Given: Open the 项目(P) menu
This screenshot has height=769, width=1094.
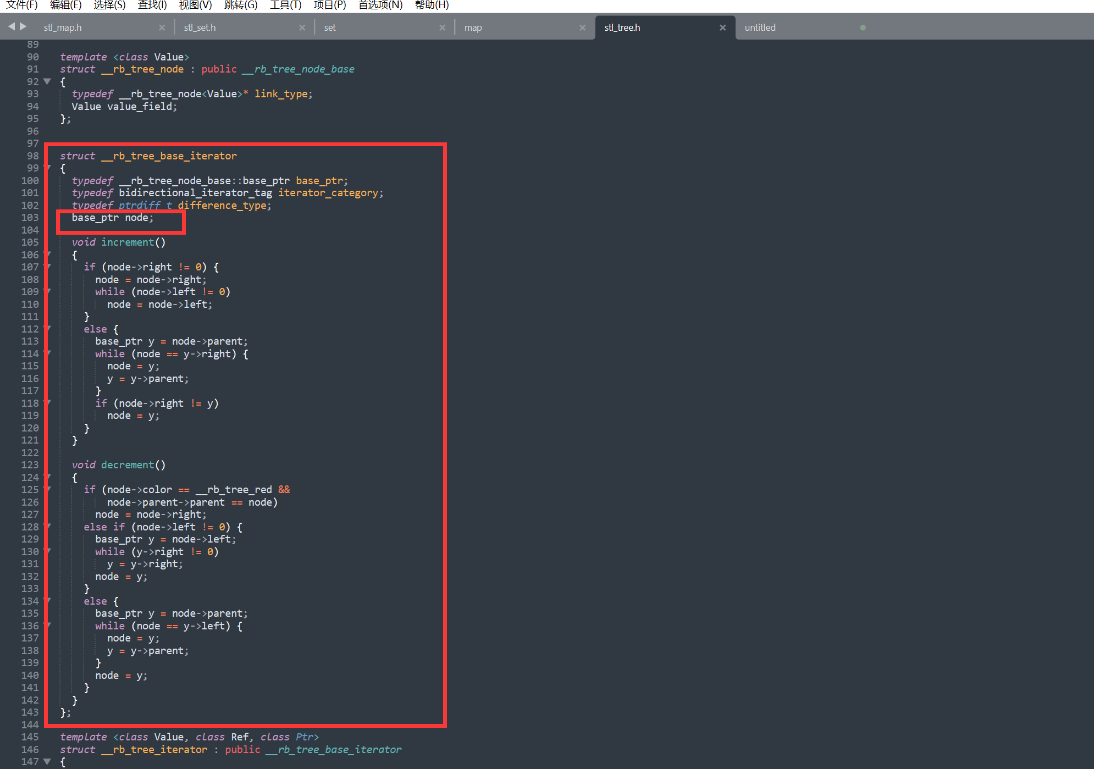Looking at the screenshot, I should coord(330,5).
